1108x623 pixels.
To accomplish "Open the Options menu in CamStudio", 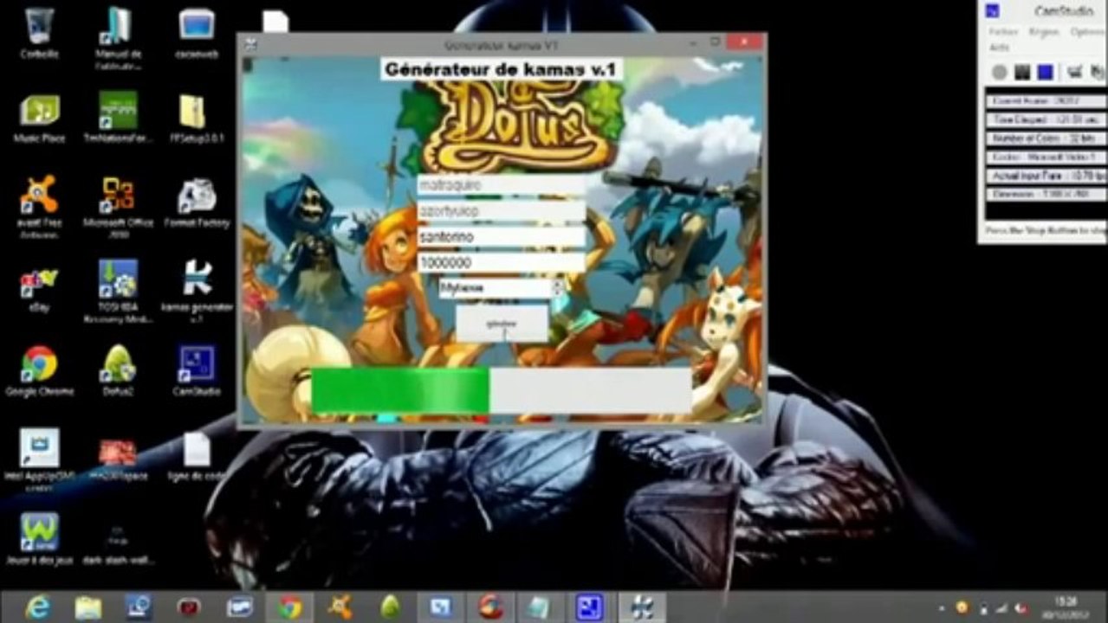I will [x=1086, y=32].
